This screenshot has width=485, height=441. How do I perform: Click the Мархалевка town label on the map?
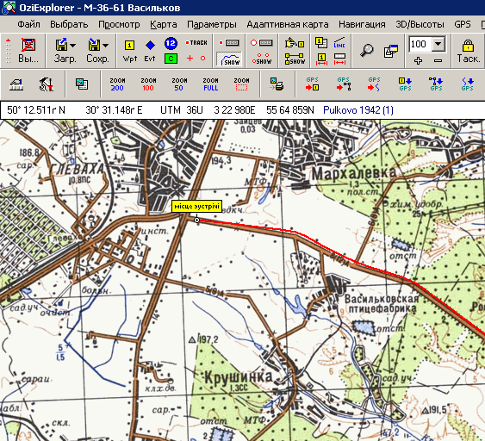(x=354, y=173)
